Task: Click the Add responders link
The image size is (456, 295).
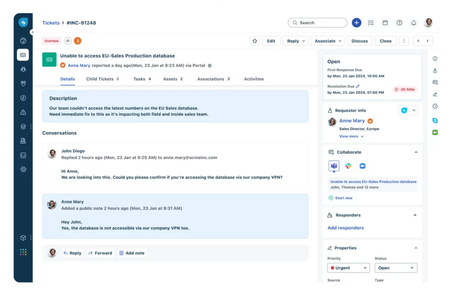Action: click(x=346, y=228)
